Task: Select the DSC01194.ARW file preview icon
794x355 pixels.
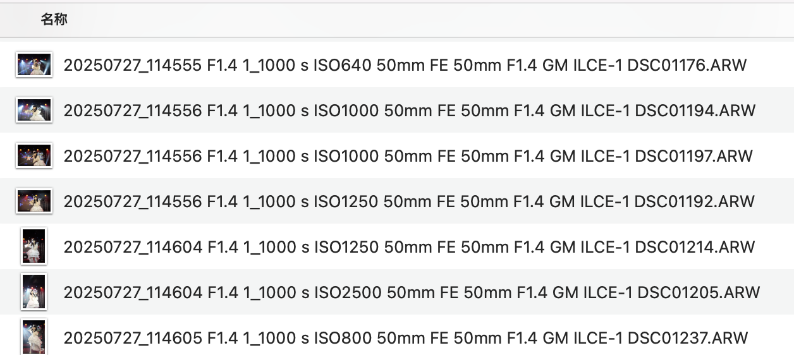Action: 34,111
